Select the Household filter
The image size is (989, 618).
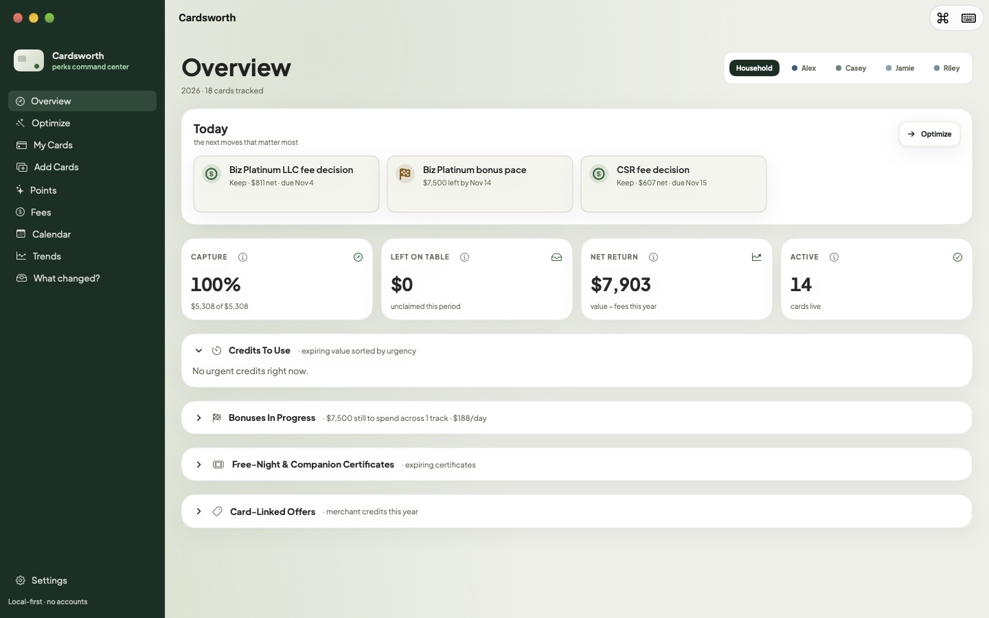coord(754,68)
